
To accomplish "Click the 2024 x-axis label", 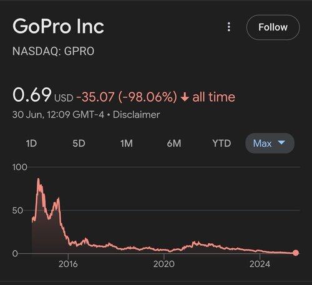I will [x=260, y=264].
